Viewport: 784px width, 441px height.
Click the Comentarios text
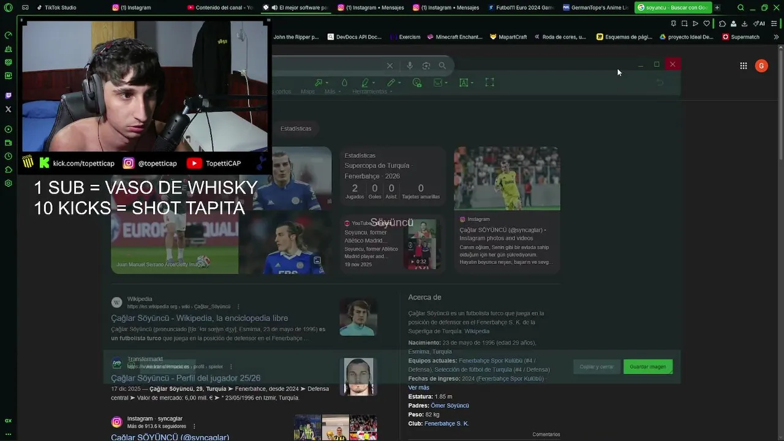point(546,434)
